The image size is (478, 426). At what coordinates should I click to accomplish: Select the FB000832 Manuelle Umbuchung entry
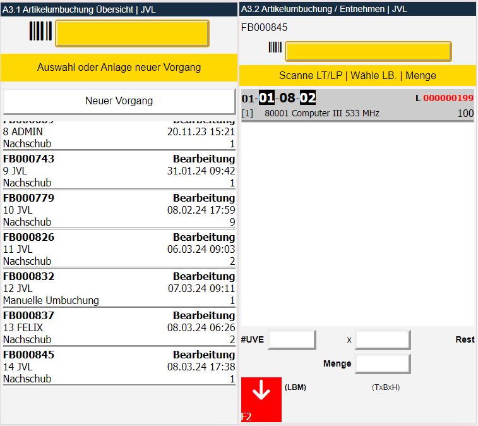pyautogui.click(x=119, y=288)
